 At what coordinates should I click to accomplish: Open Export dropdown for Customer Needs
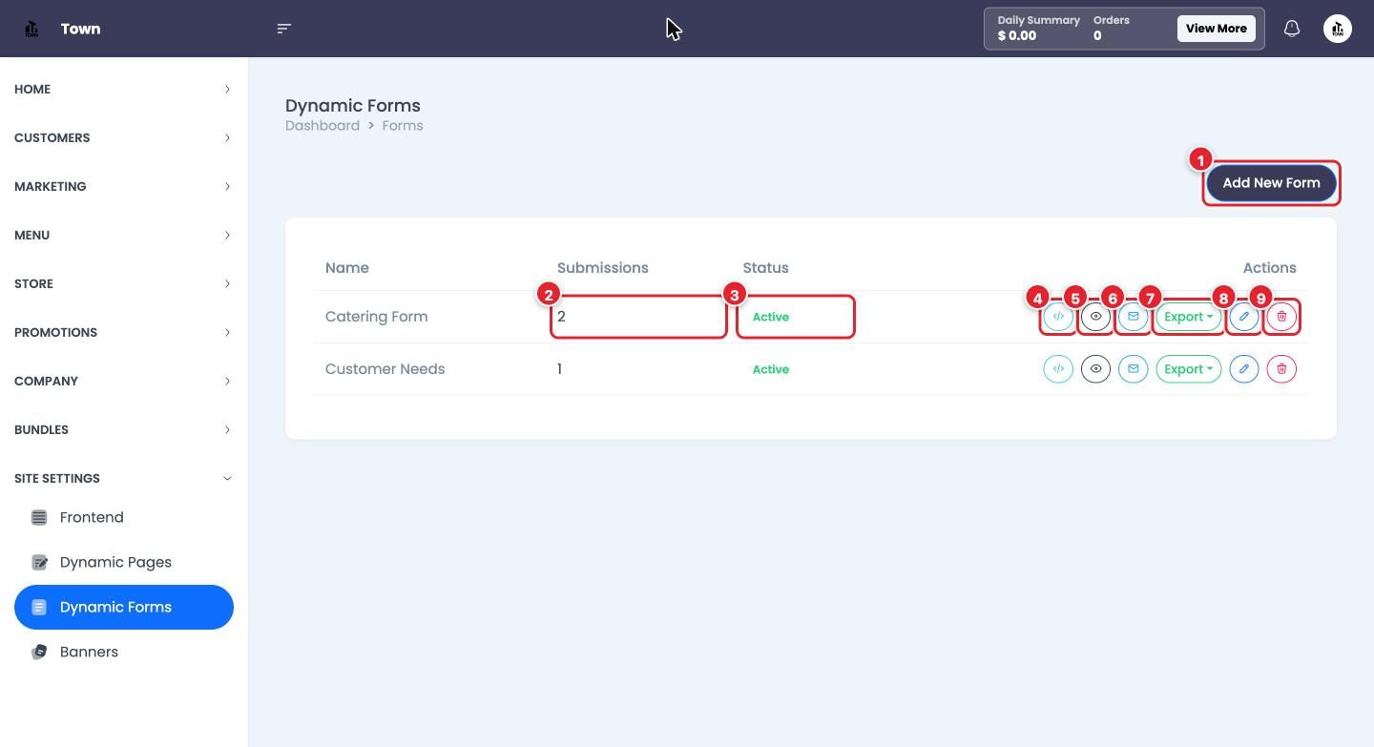[x=1189, y=369]
